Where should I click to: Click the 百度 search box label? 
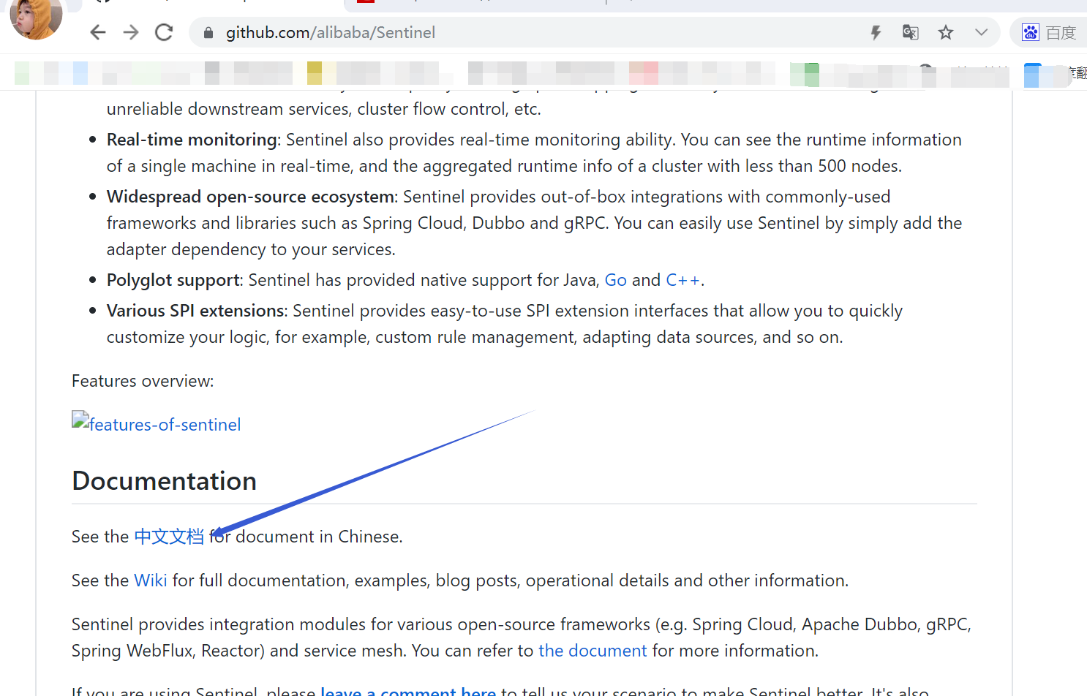pos(1061,33)
